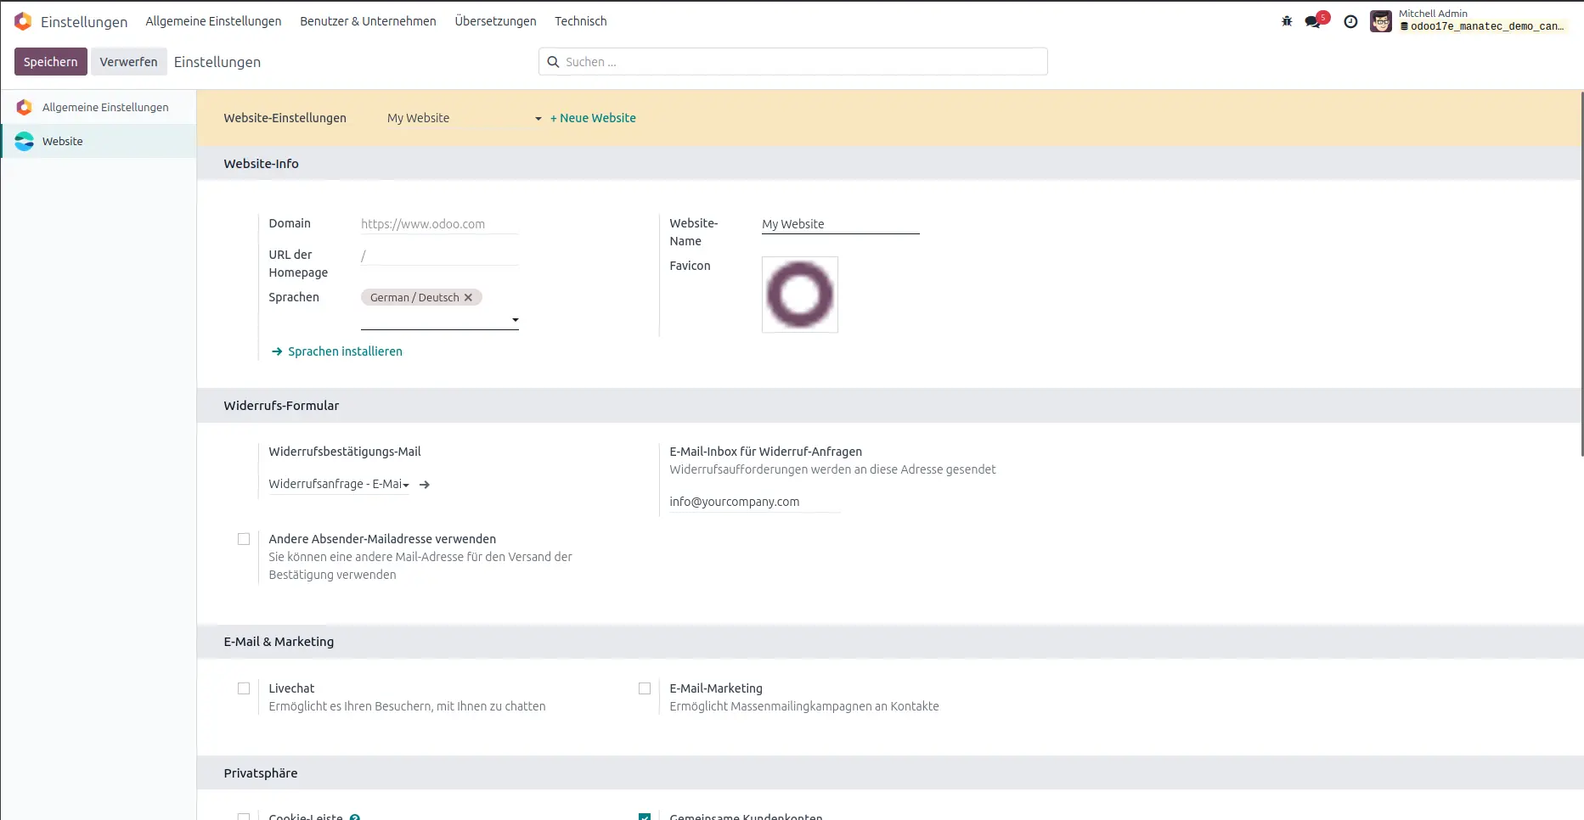Click the Speichern button
Screen dimensions: 1584x820
50,62
